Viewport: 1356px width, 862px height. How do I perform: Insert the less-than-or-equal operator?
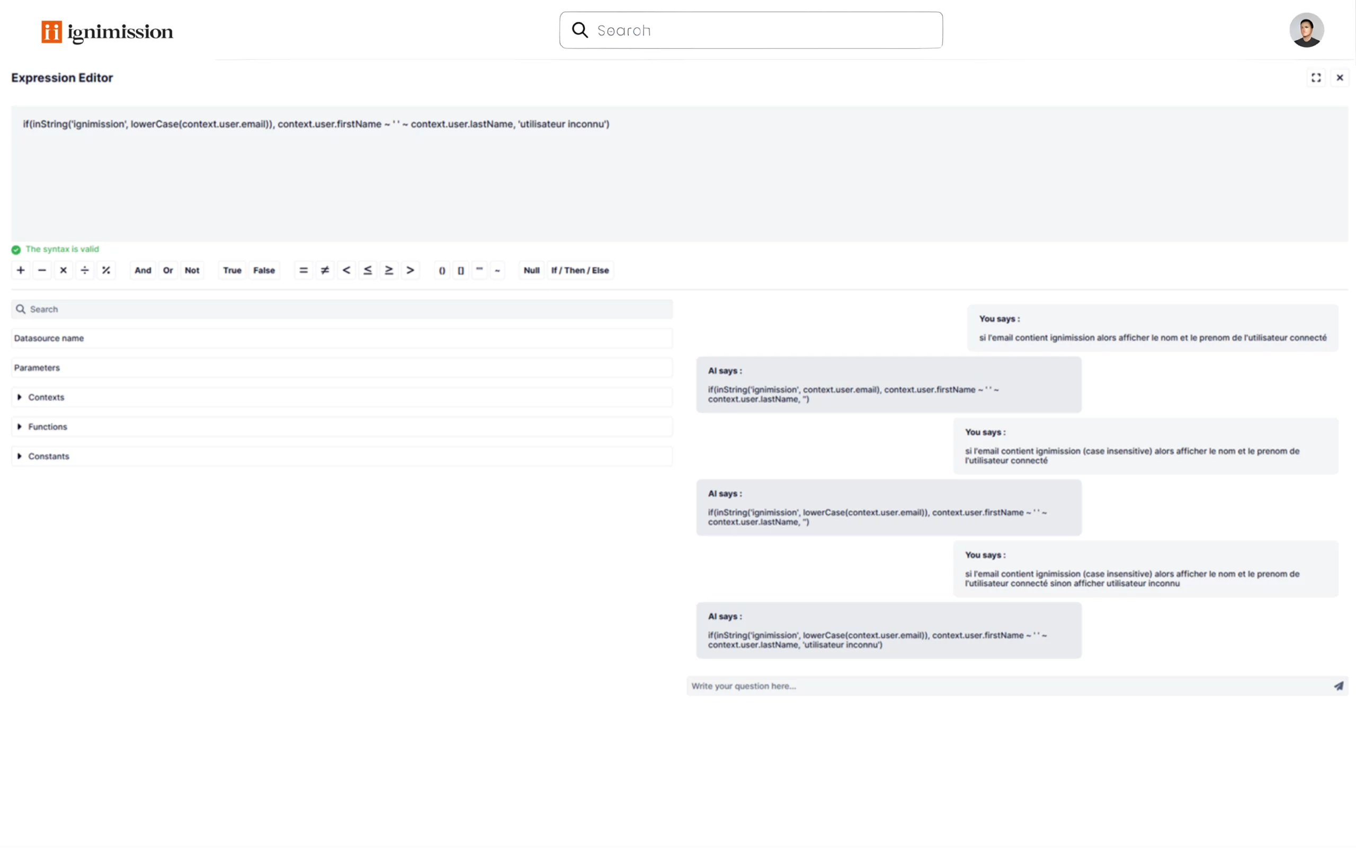[368, 270]
